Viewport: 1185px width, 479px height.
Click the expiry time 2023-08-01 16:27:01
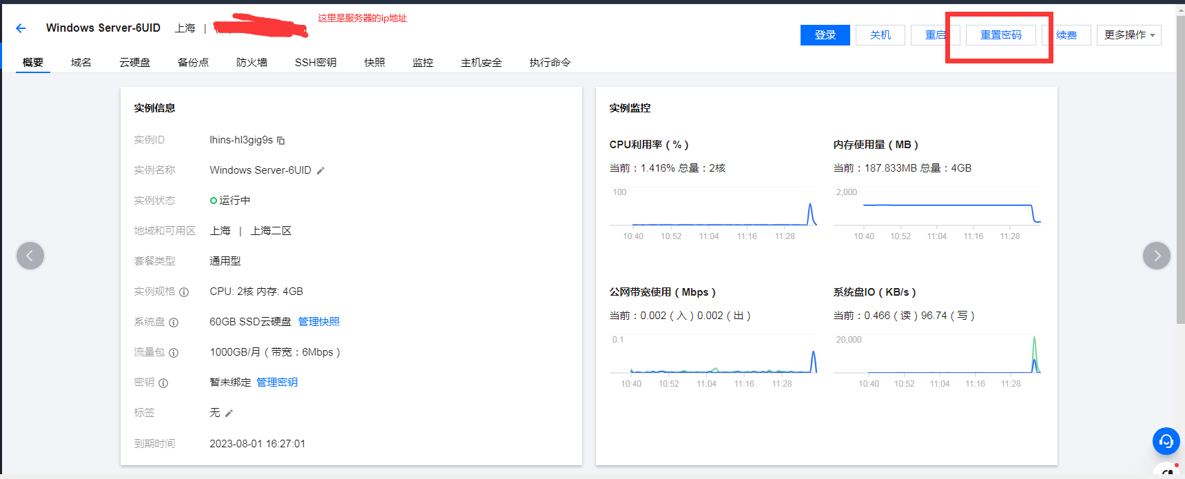[x=257, y=444]
